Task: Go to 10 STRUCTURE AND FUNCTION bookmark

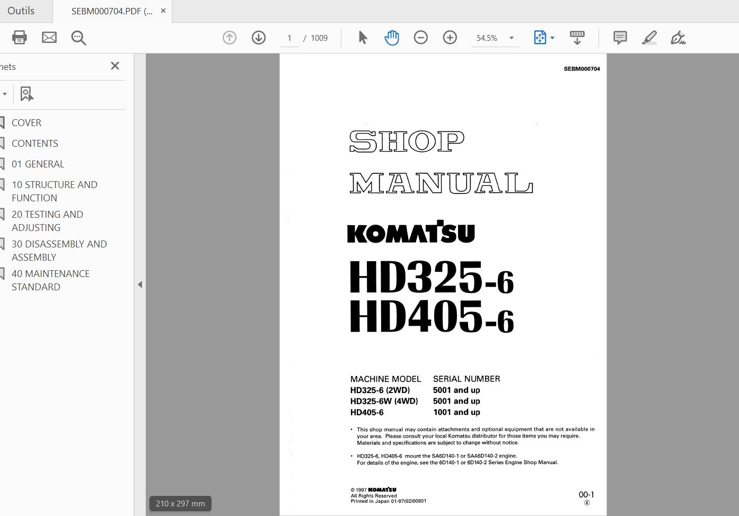Action: (55, 191)
